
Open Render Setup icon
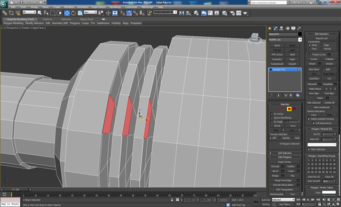[232, 13]
